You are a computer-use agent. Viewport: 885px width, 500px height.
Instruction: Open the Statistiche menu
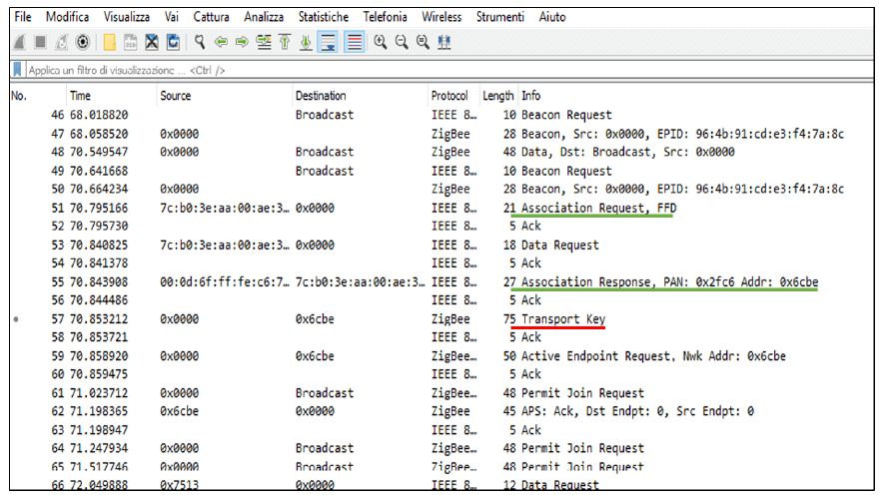(x=324, y=17)
